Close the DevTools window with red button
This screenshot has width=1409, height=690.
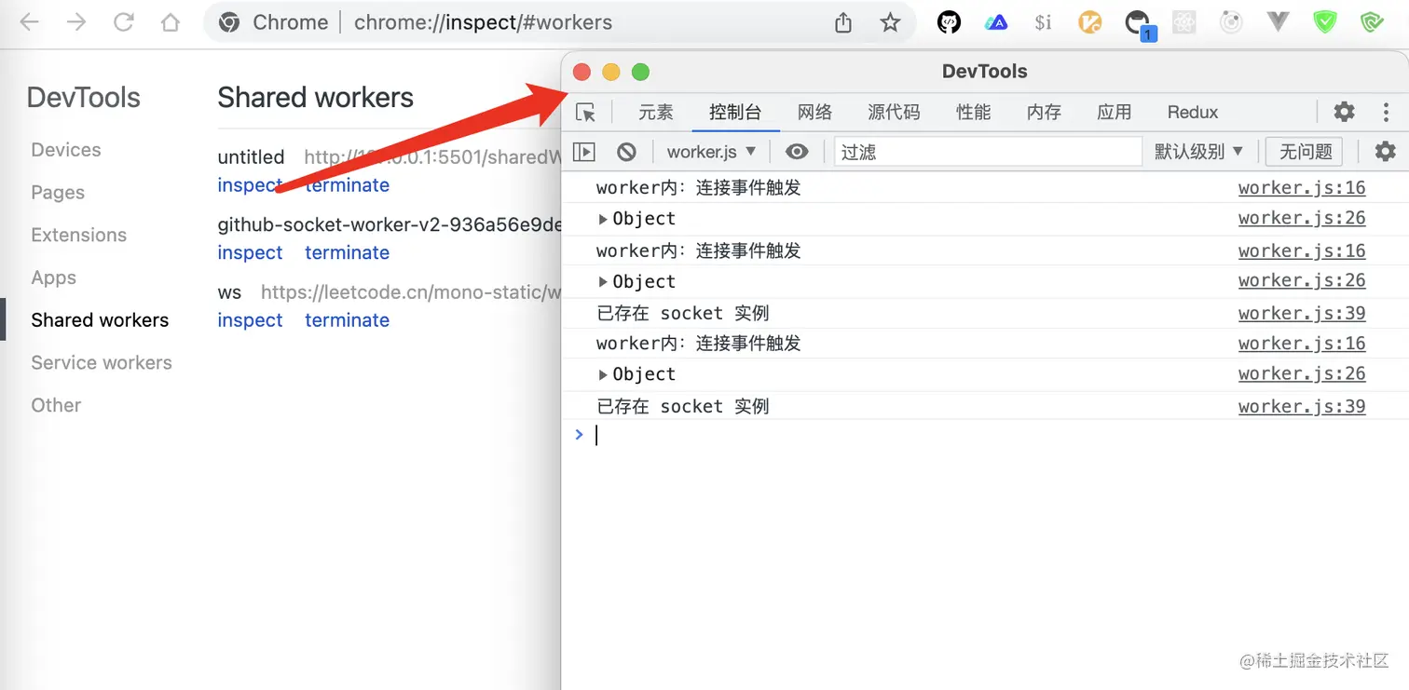581,72
